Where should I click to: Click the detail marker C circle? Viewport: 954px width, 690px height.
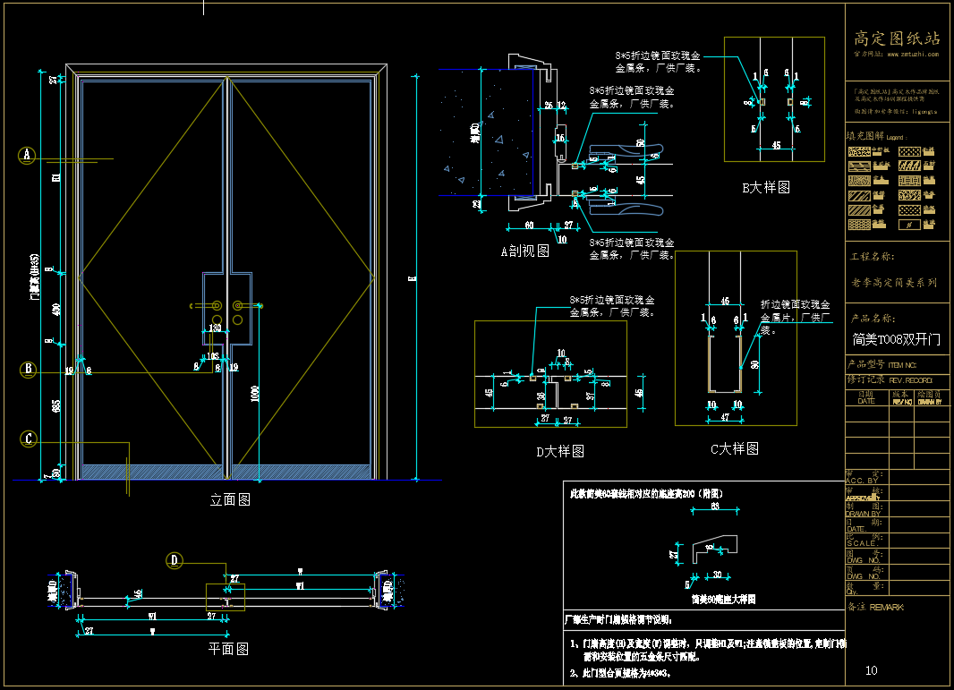(x=29, y=439)
